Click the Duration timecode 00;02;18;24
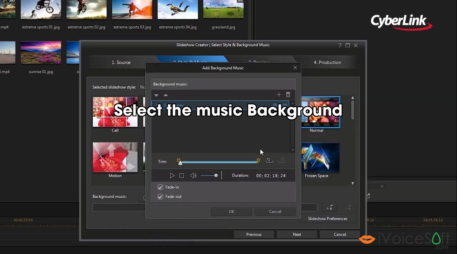Viewport: 457px width, 254px height. pyautogui.click(x=271, y=176)
